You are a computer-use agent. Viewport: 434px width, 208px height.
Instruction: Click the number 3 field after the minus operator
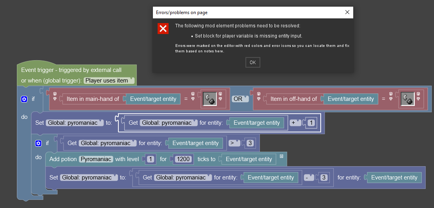click(x=323, y=178)
